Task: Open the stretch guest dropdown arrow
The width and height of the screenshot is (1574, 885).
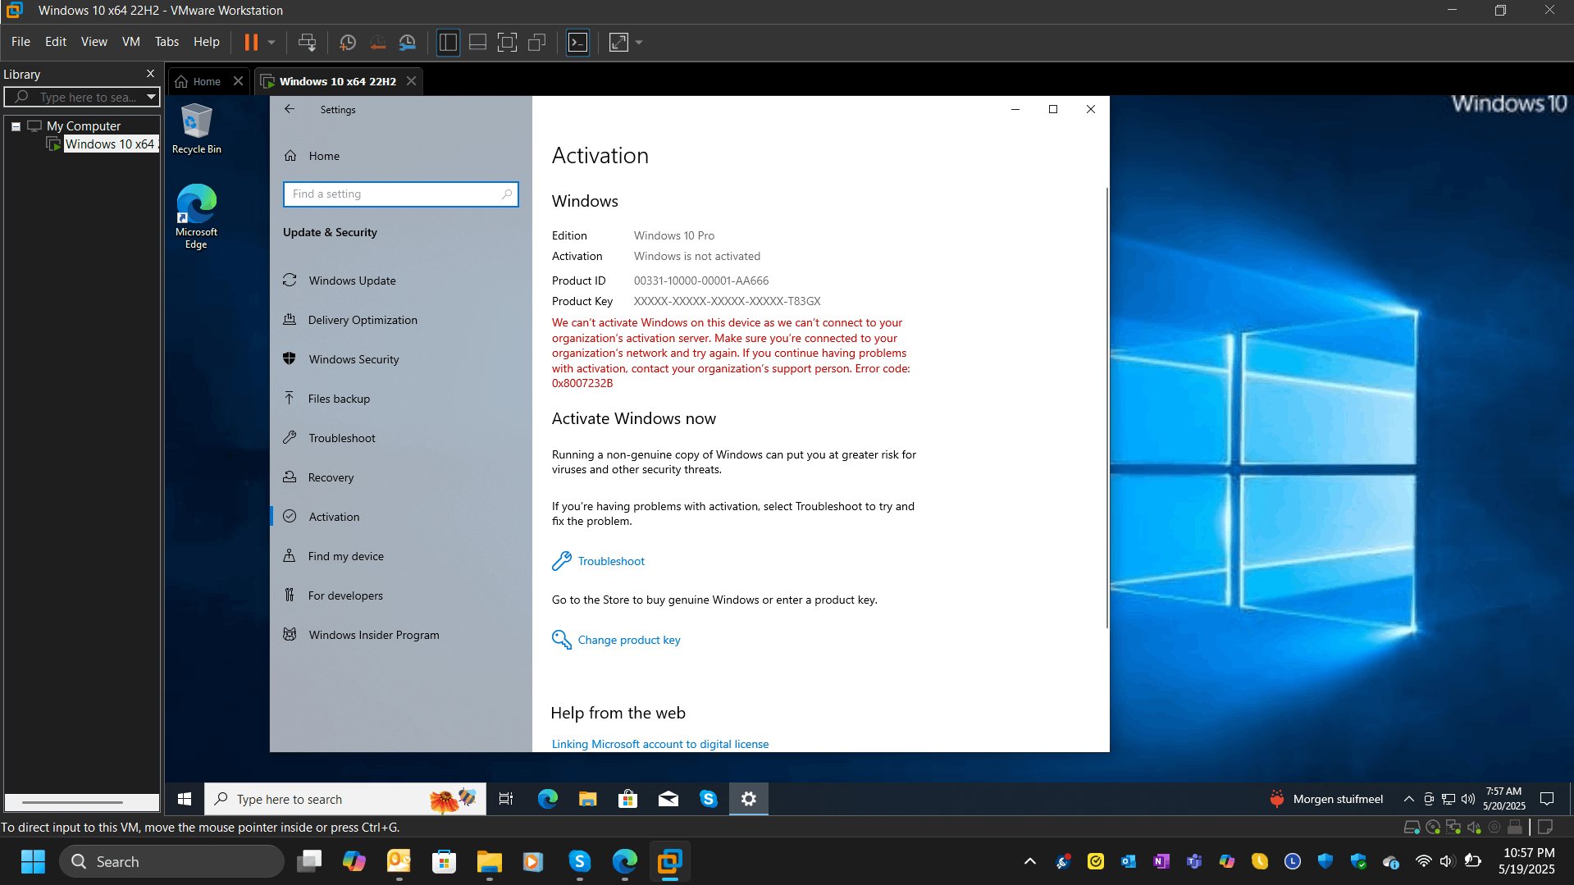Action: coord(639,42)
